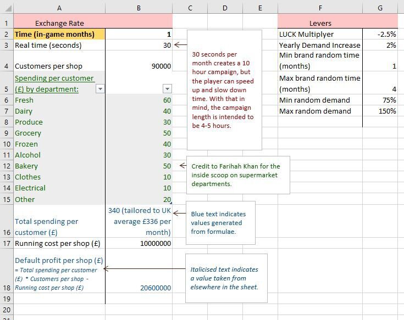Click the '340 (tailored to UK average' cell

[x=139, y=221]
